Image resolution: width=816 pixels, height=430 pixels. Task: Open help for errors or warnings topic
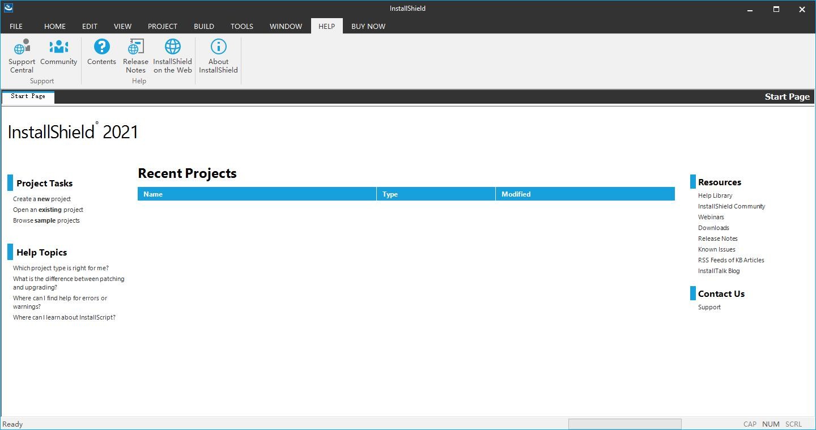(60, 302)
